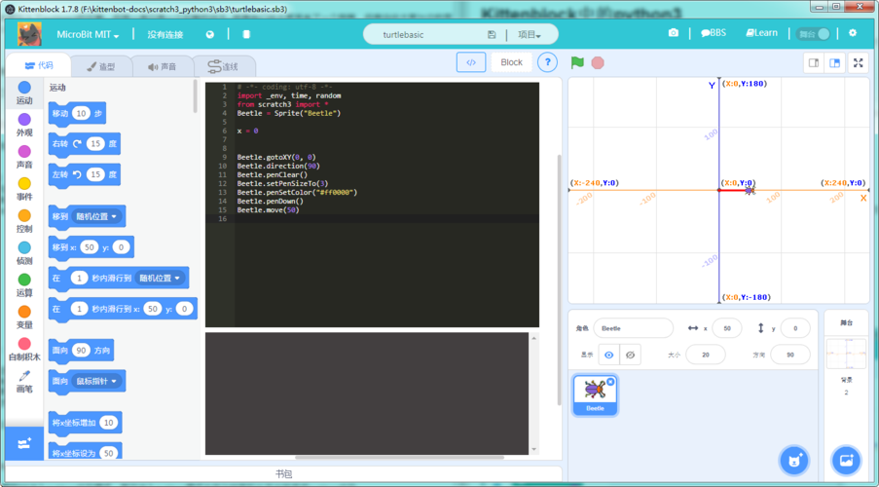Click the green flag to run
The height and width of the screenshot is (487, 879).
pos(577,62)
